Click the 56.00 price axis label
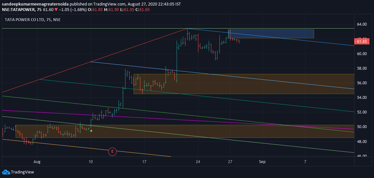374x178 pixels. tap(362, 83)
